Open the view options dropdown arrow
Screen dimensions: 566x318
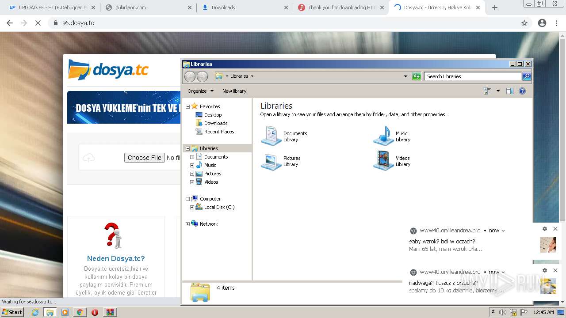(498, 91)
